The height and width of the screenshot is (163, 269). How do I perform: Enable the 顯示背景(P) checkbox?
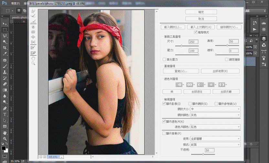coord(164,133)
